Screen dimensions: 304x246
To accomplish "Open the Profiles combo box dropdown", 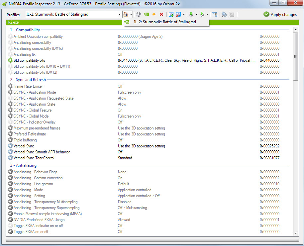I will (x=120, y=15).
